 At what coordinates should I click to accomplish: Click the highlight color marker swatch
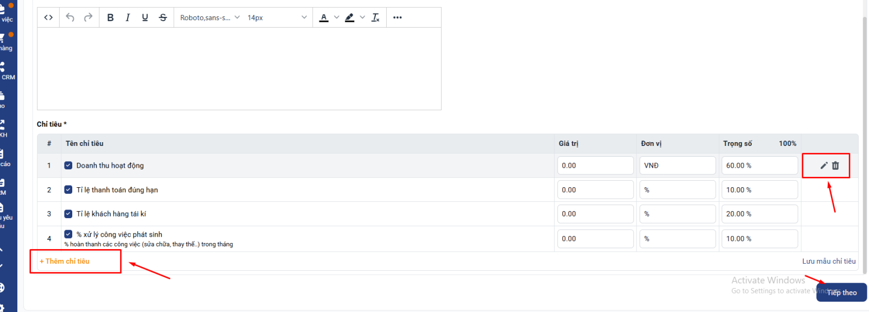[x=350, y=17]
